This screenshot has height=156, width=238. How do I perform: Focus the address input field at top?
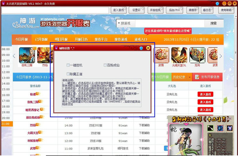55,10
